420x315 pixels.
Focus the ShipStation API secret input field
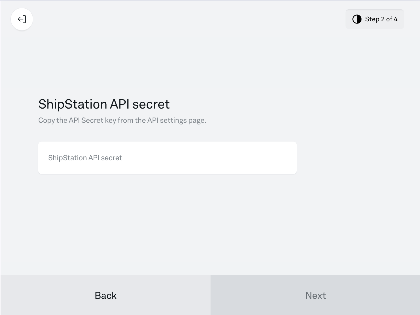tap(167, 158)
